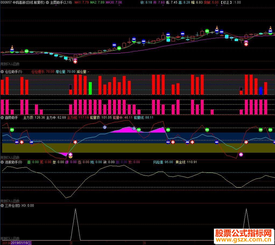Click the 减仓量: - readout
Viewport: 275px width, 245px height.
83,72
